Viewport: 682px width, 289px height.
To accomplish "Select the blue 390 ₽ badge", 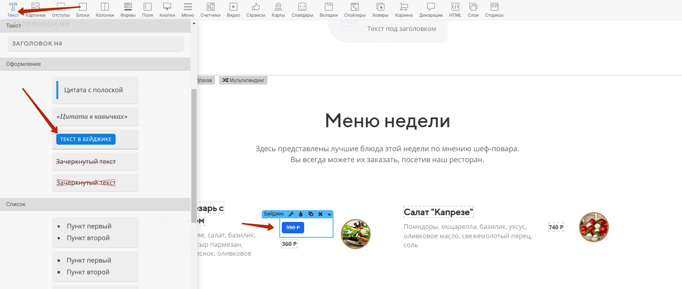I will click(x=293, y=228).
